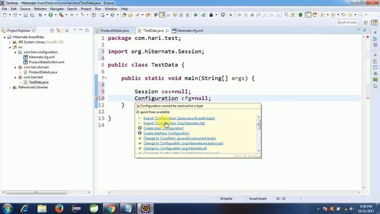Screen dimensions: 380x214
Task: Run the program with green Run button
Action: (50, 15)
